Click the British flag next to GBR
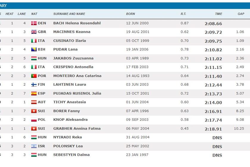The width and height of the screenshot is (250, 167). 34,32
